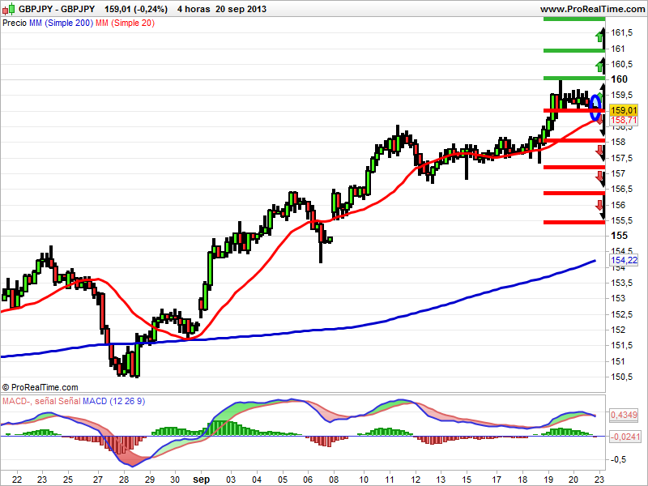Click the red 158,71 moving average tag
Viewport: 648px width, 486px height.
[624, 120]
